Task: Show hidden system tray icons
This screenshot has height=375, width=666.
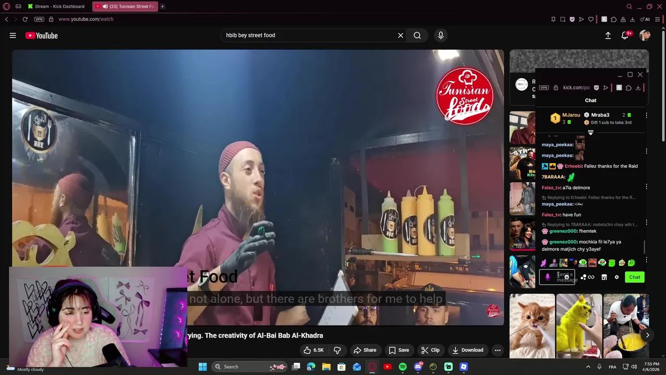Action: tap(588, 367)
